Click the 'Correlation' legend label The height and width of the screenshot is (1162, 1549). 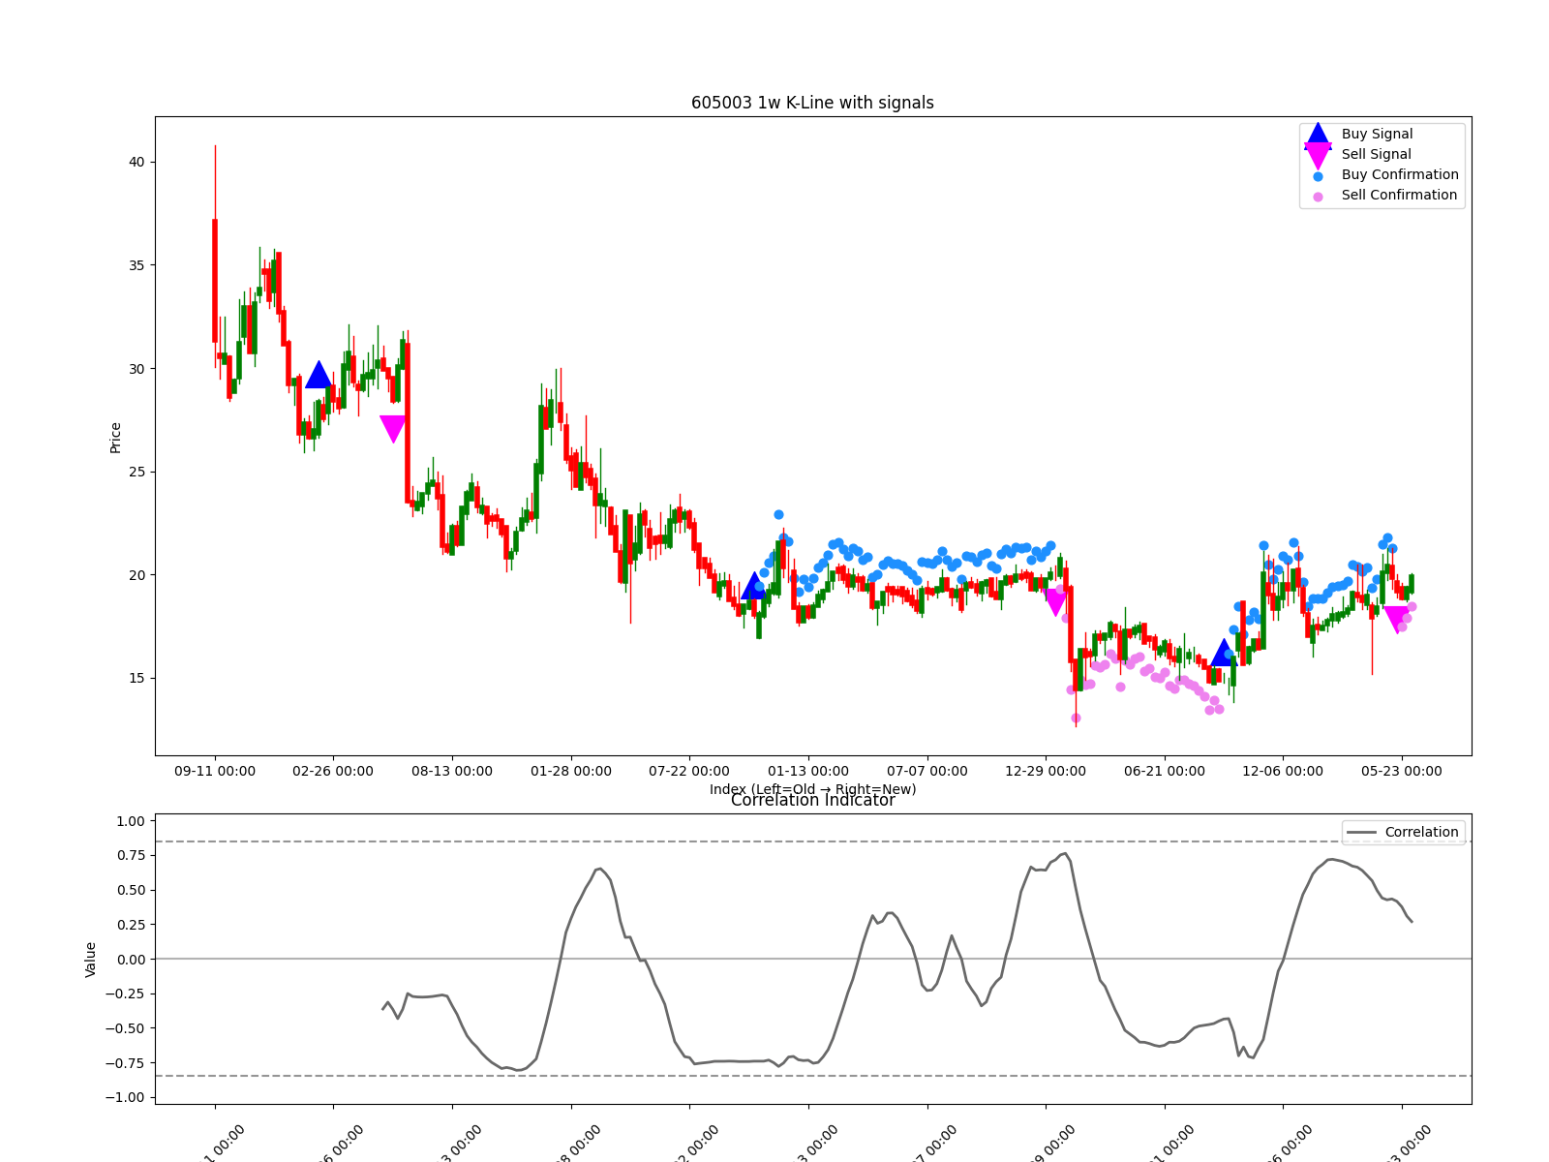pyautogui.click(x=1421, y=833)
